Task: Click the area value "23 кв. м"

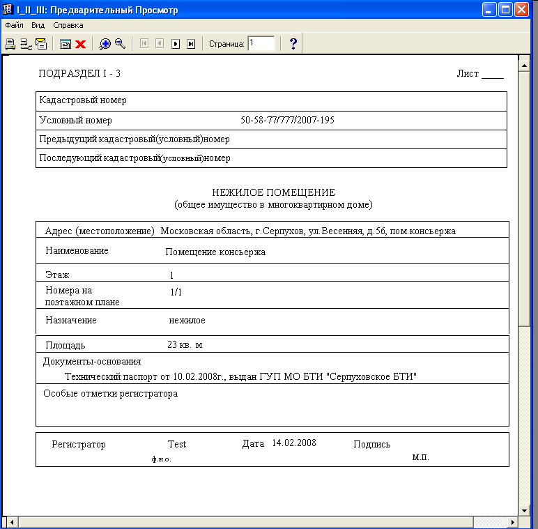Action: [185, 345]
